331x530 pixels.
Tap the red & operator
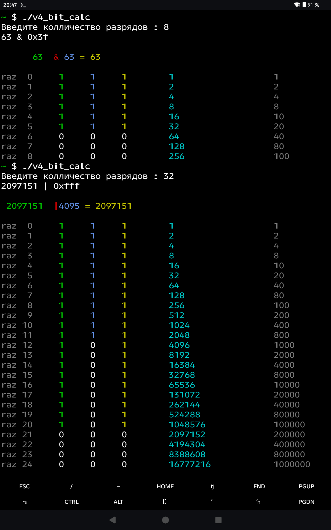tap(56, 57)
